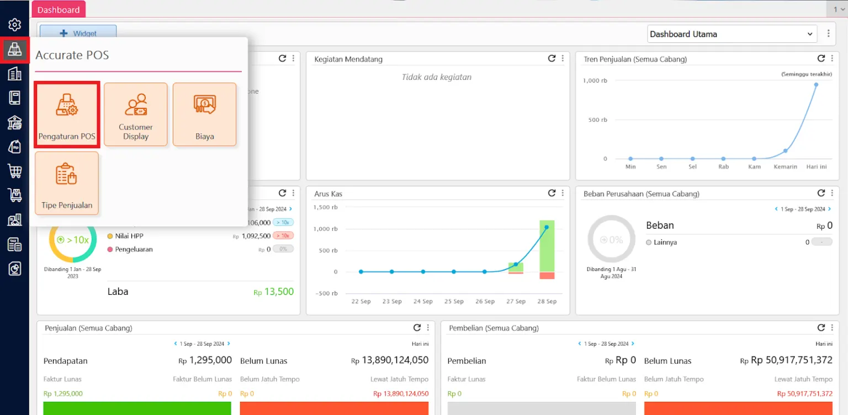Image resolution: width=848 pixels, height=415 pixels.
Task: Go to previous period in Penjualan widget
Action: [176, 343]
